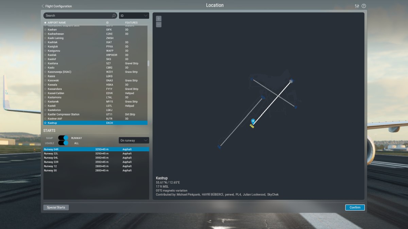
Task: Click the Flight Configuration back link
Action: (58, 6)
